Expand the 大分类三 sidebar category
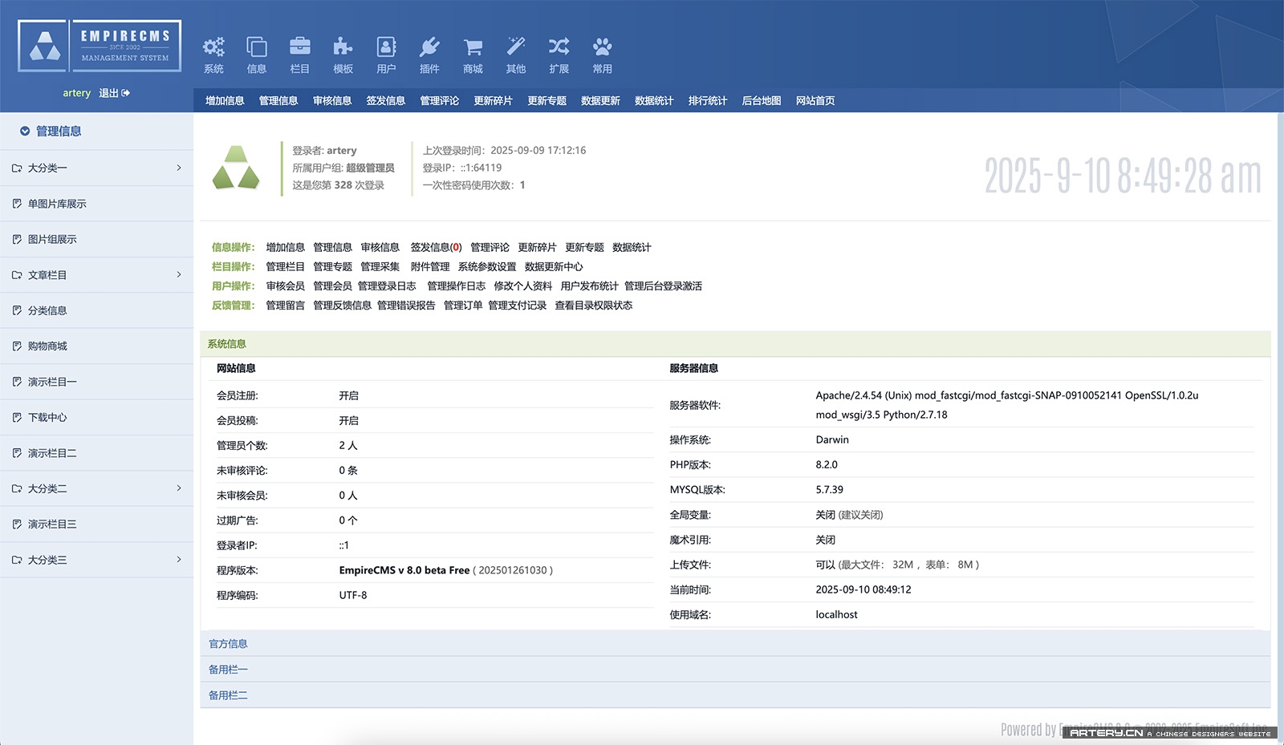1284x745 pixels. coord(96,560)
